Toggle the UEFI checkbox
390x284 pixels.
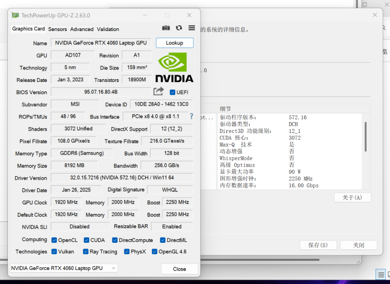point(172,92)
